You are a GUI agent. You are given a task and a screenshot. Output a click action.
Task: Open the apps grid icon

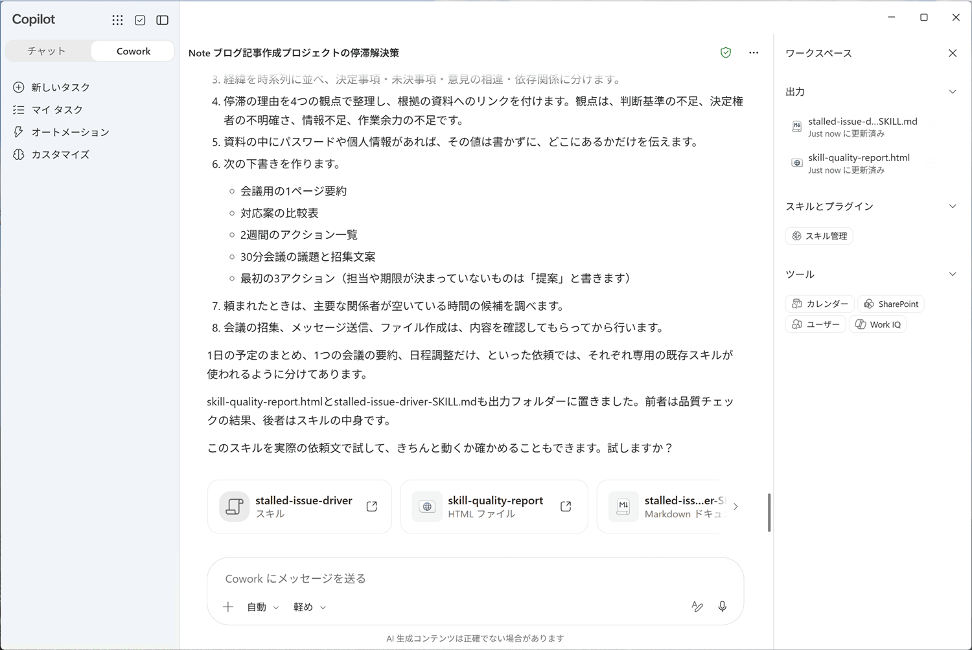tap(117, 20)
